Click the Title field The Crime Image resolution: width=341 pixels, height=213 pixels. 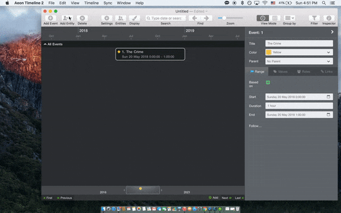[299, 44]
